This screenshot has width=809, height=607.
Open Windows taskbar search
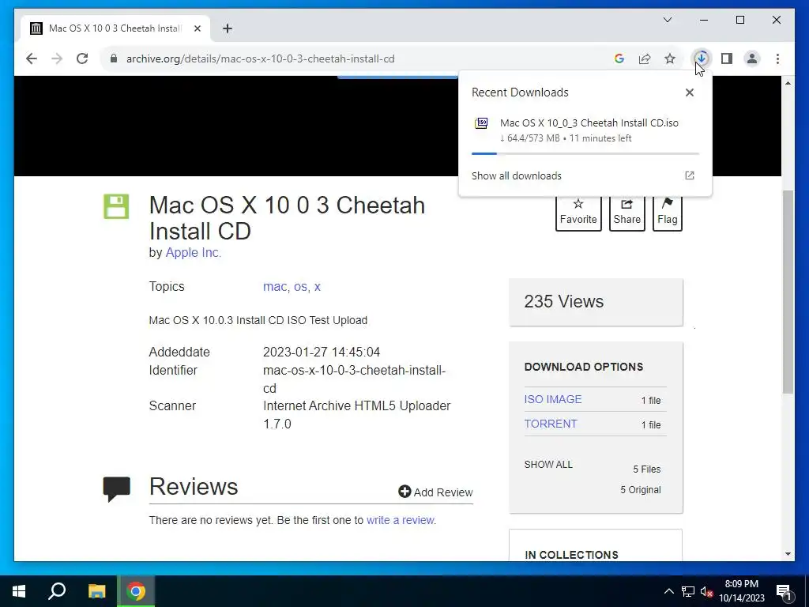(57, 591)
